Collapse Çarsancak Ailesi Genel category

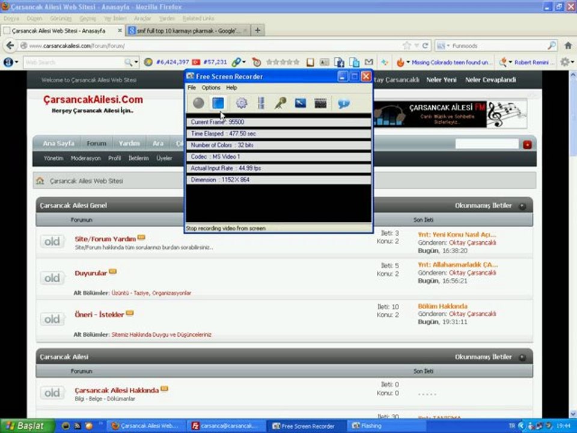pyautogui.click(x=522, y=206)
